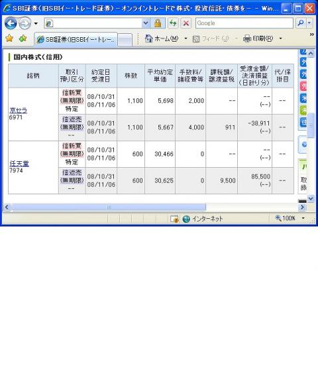
Task: Click the 911 tax amount cell
Action: point(221,127)
